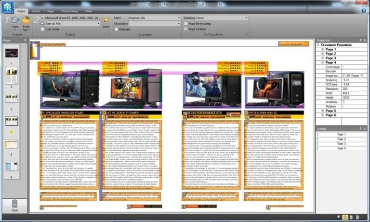Screen dimensions: 370x222
Task: Select Task 4 in Activity panel
Action: pyautogui.click(x=341, y=149)
